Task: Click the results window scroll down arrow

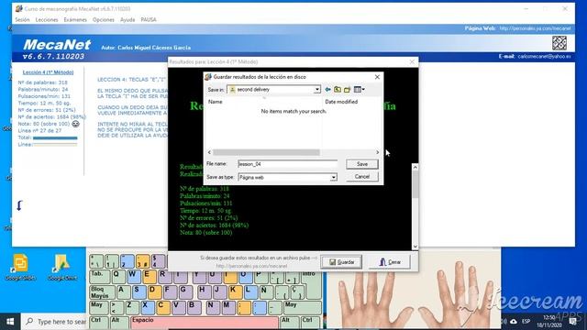Action: pos(415,247)
